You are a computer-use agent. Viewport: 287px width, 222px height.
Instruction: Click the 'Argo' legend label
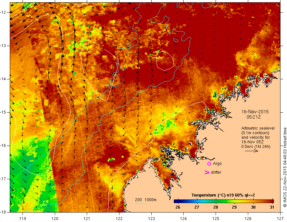coord(217,164)
